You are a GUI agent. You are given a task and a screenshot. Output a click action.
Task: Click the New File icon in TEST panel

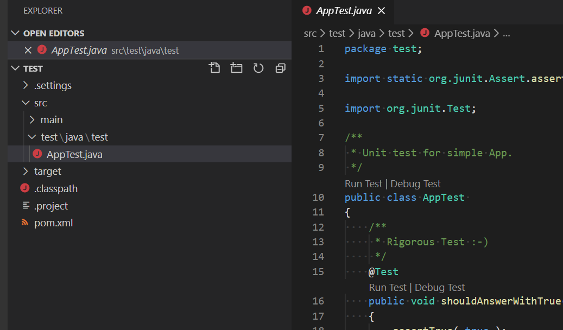[214, 68]
